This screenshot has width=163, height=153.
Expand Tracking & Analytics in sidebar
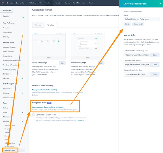point(22,65)
